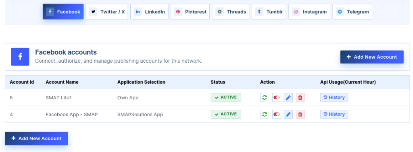Click ACTIVE status badge for SMAP Lite1
Screen dimensions: 413x152
(226, 97)
